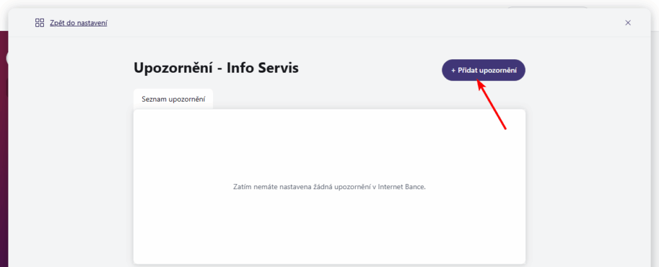Click the 'Zatím nemáte nastavena' empty message
The width and height of the screenshot is (659, 267).
(329, 187)
